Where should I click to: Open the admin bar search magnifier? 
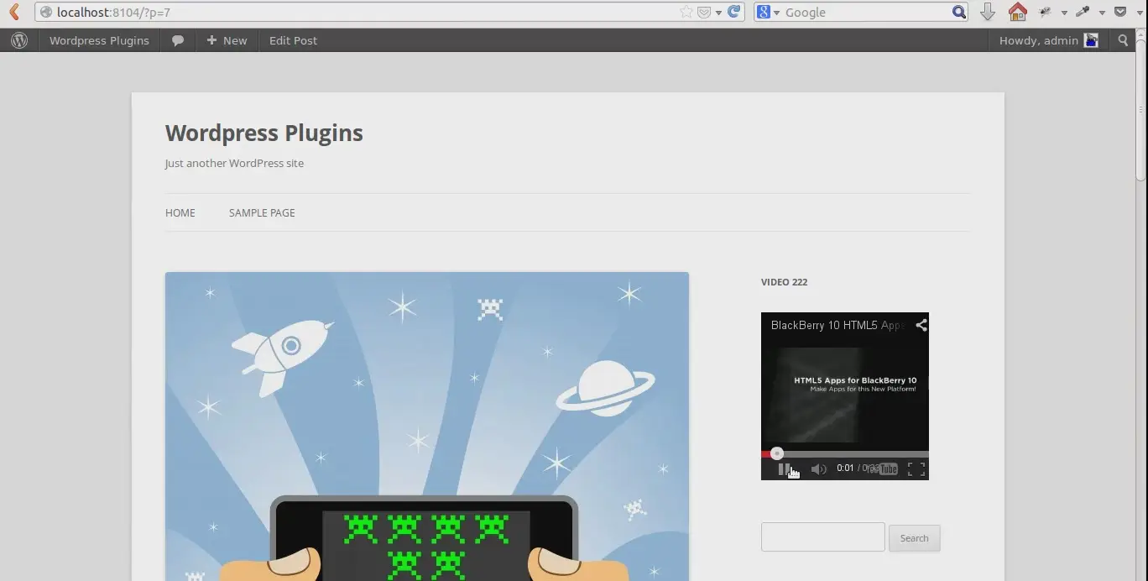coord(1124,40)
